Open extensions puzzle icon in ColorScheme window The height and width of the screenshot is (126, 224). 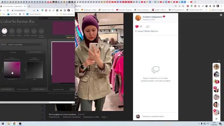61,10
